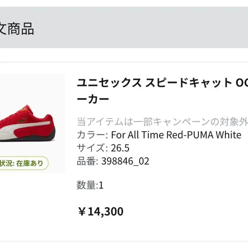Select the For All Time Red-PUMA White color
This screenshot has height=248, width=248.
176,135
